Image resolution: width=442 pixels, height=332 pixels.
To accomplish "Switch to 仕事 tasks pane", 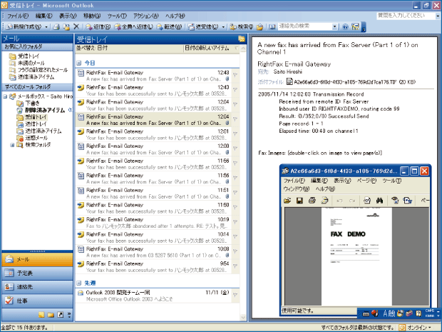I will pyautogui.click(x=37, y=301).
